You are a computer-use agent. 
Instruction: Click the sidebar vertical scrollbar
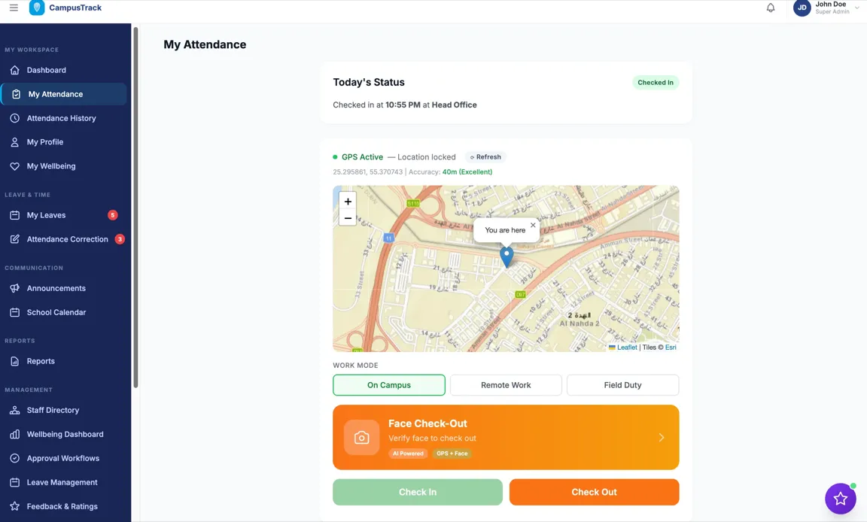pyautogui.click(x=135, y=207)
